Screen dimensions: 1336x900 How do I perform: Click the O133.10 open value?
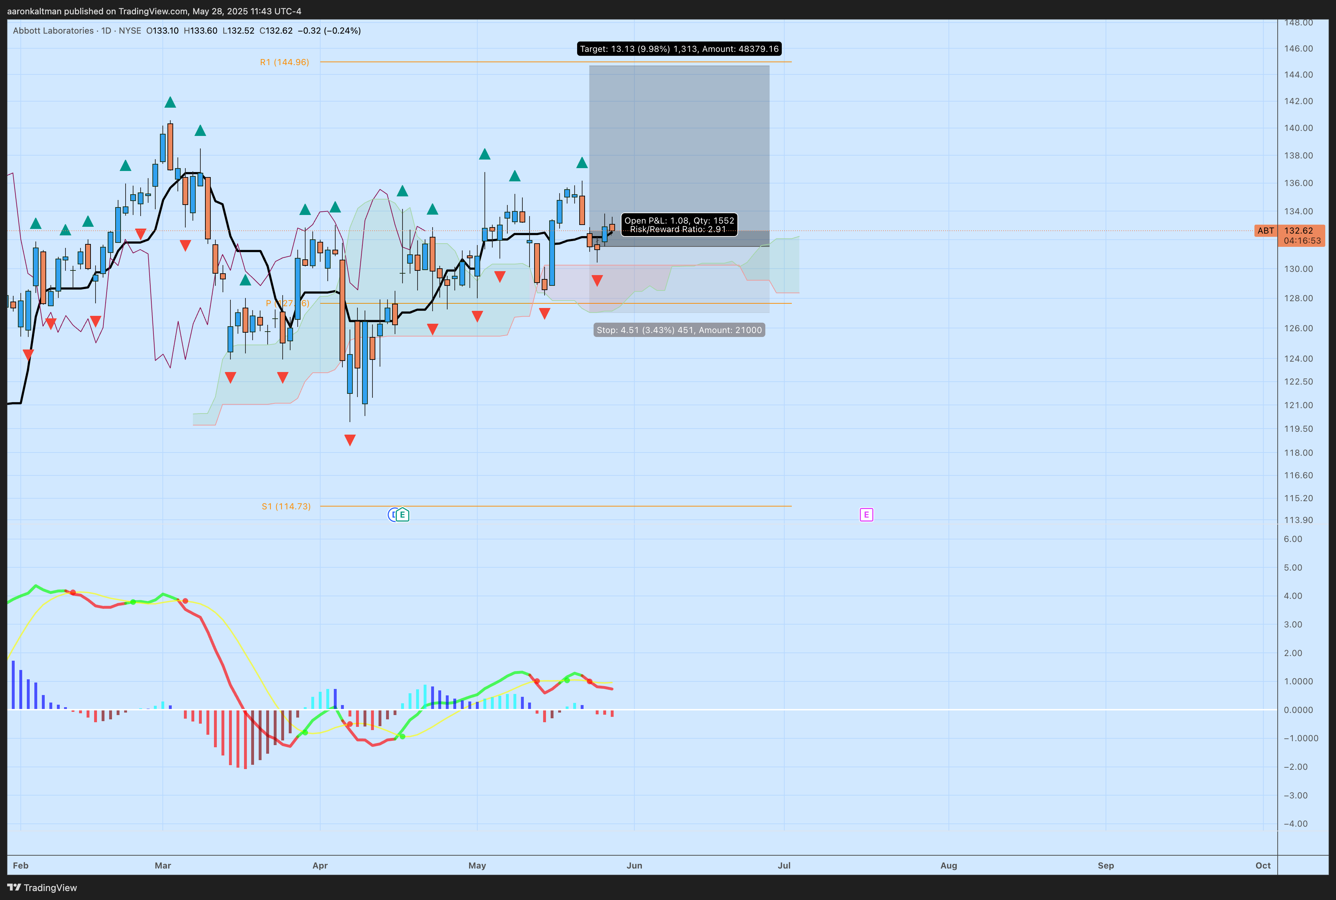click(x=162, y=30)
